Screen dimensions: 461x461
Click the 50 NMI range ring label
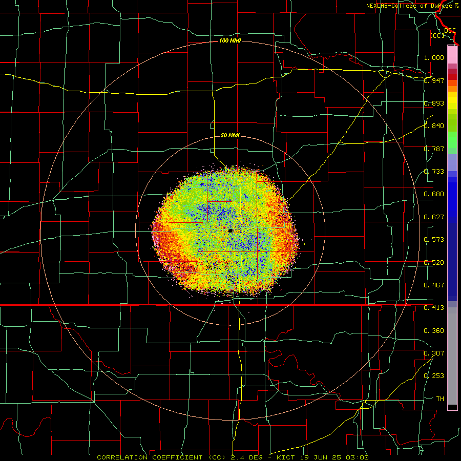[230, 135]
